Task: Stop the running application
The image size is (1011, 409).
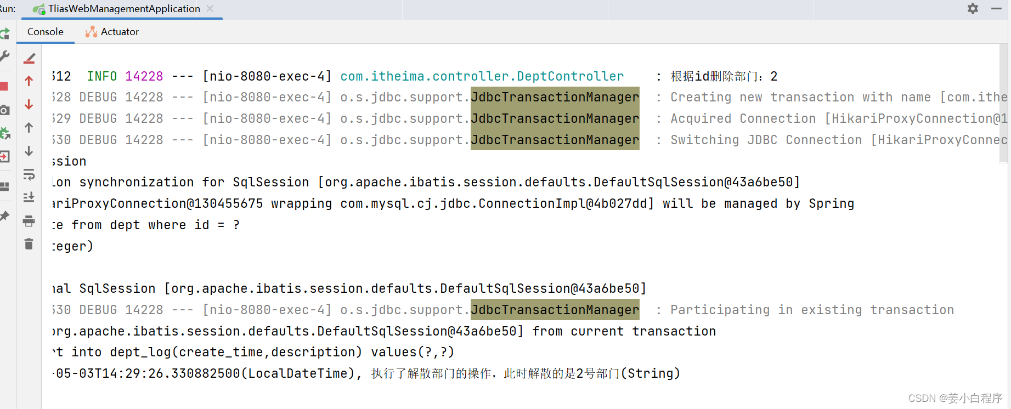Action: pos(5,86)
